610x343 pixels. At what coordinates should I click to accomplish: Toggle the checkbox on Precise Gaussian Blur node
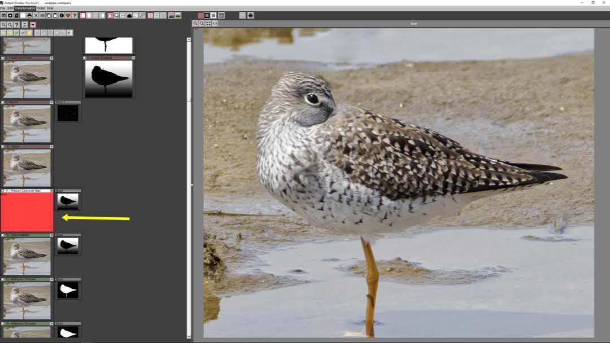pyautogui.click(x=3, y=191)
